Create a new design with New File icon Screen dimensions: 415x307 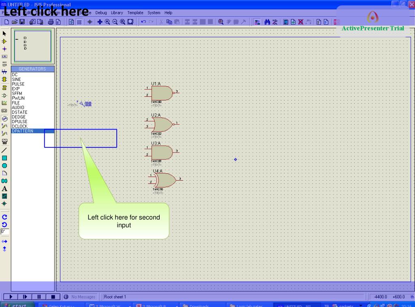point(7,22)
